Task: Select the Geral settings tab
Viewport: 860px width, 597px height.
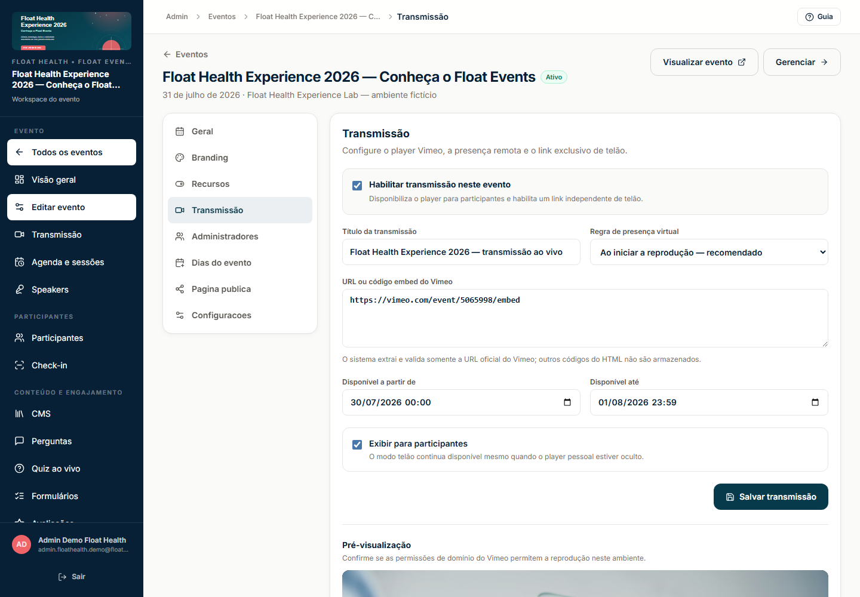Action: click(240, 131)
